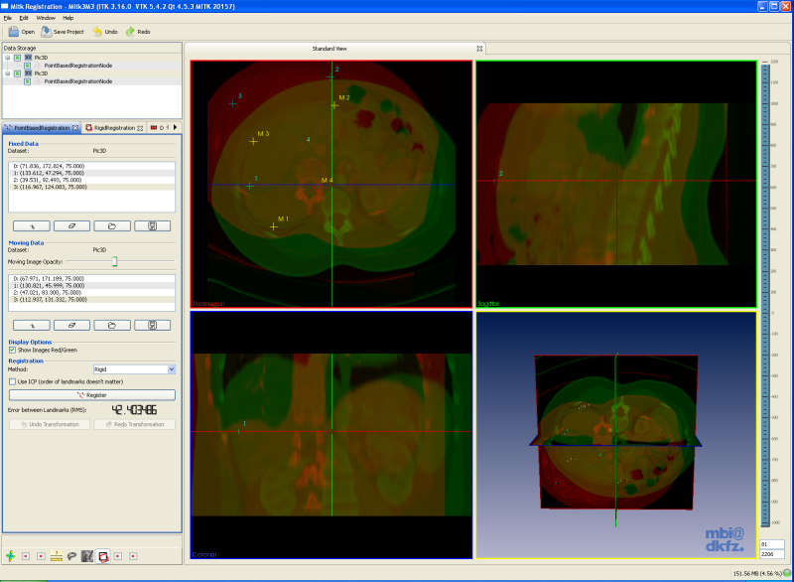The width and height of the screenshot is (794, 582).
Task: Click the Save Project toolbar icon
Action: pyautogui.click(x=46, y=32)
